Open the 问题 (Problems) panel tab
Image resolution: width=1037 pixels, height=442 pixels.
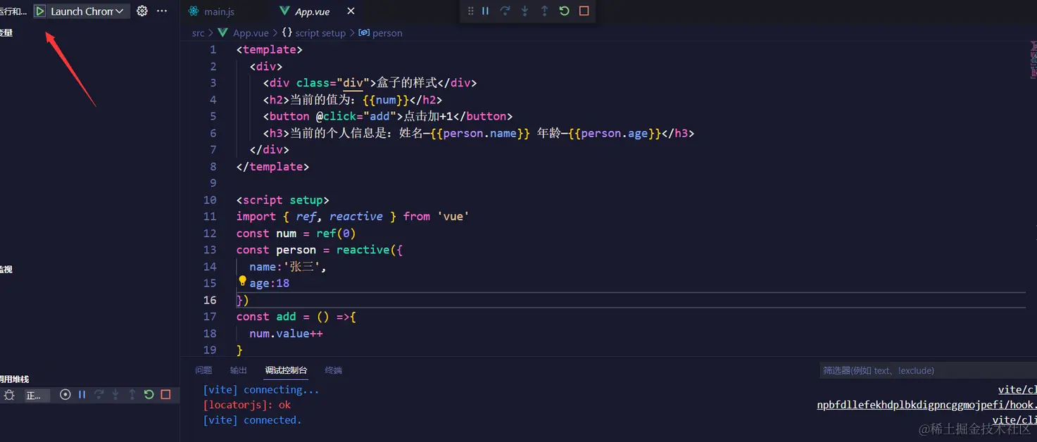pos(203,370)
